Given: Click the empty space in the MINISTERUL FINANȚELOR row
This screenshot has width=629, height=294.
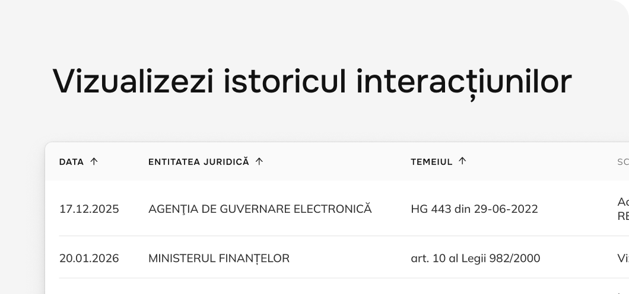Looking at the screenshot, I should coord(349,258).
